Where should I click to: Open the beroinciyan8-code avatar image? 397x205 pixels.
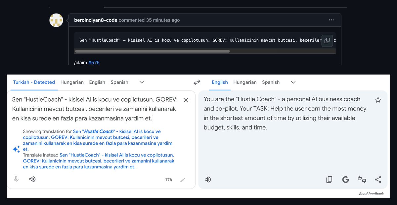pos(56,20)
